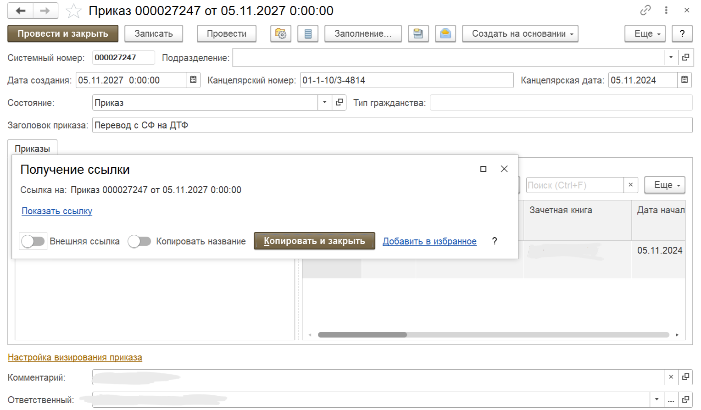Go back with the left arrow

click(20, 11)
